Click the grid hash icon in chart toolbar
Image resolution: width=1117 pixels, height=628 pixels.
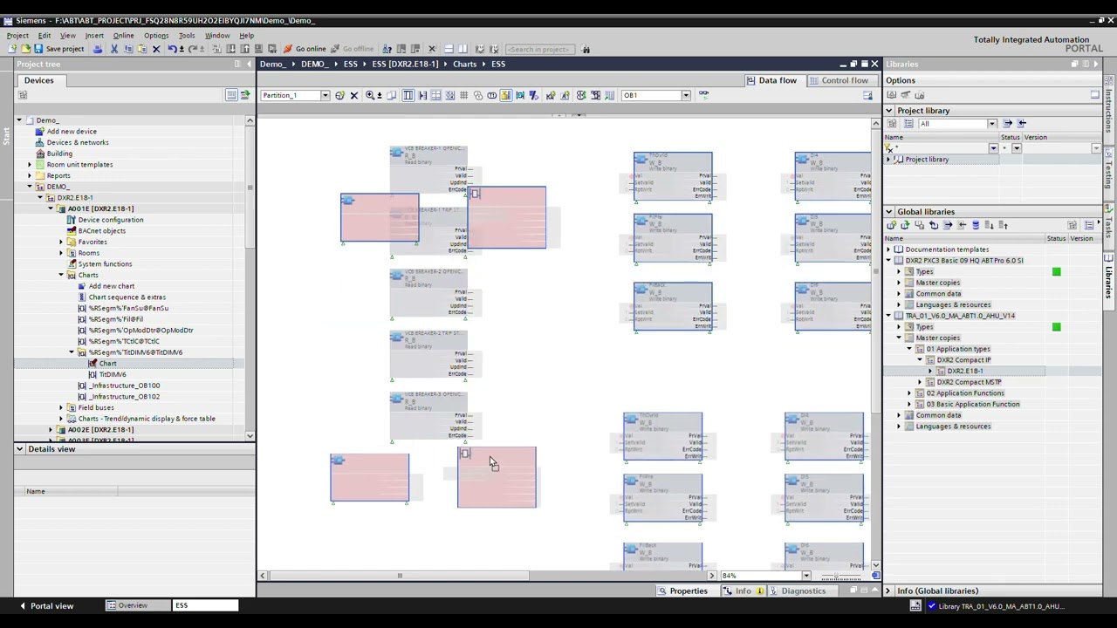coord(463,95)
